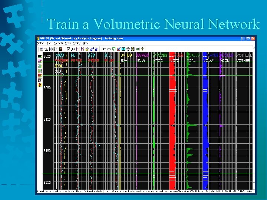Click the right arrow toolbar icon
This screenshot has height=200, width=267.
pyautogui.click(x=109, y=49)
